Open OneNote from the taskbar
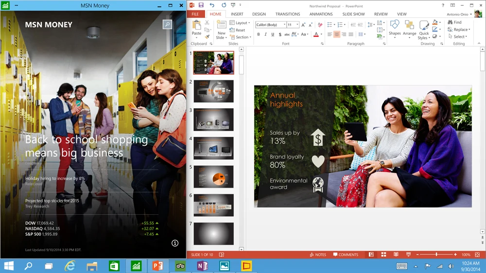 (202, 266)
